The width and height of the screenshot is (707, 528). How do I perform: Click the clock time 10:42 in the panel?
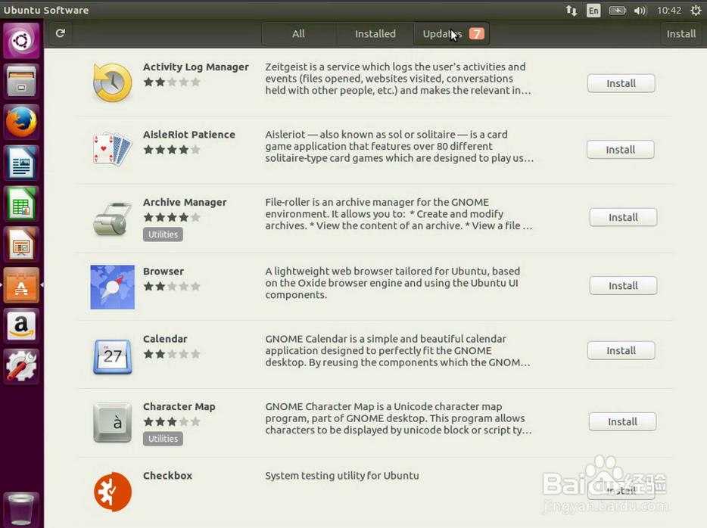point(668,11)
